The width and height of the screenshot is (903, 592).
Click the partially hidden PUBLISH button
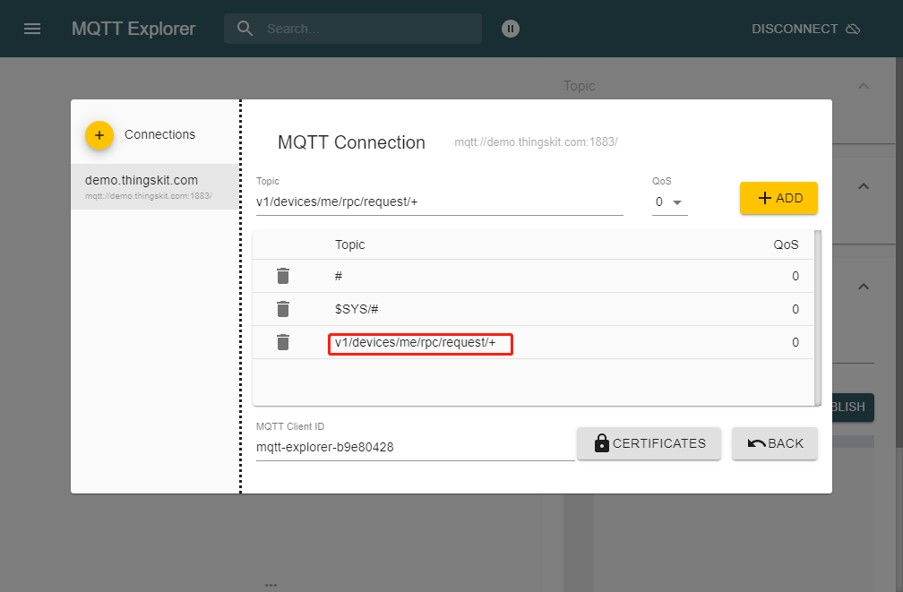click(x=853, y=408)
